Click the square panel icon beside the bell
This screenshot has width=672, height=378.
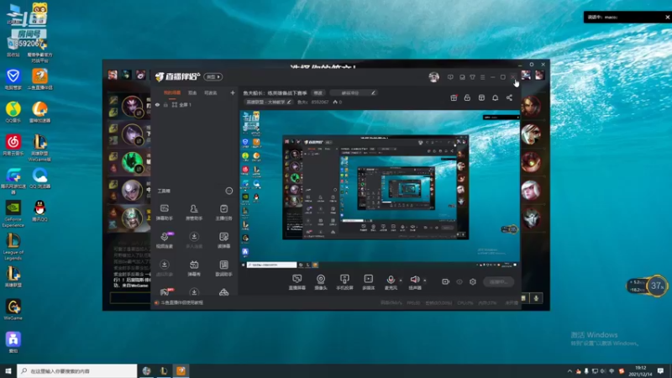coord(481,97)
